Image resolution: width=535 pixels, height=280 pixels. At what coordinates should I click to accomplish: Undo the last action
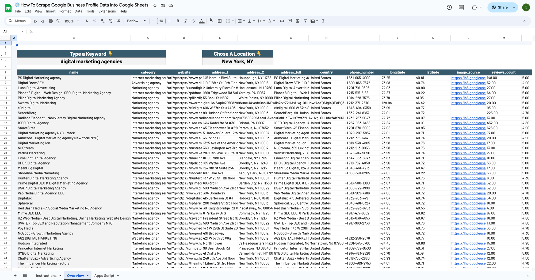click(35, 21)
